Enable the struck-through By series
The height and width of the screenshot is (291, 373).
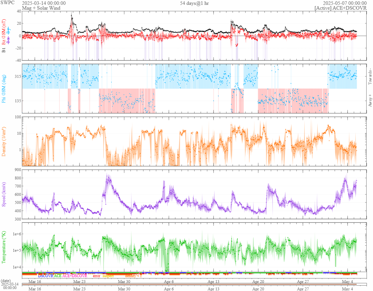tap(9, 31)
